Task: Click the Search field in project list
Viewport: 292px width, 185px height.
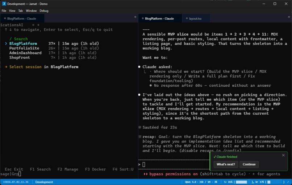Action: [x=18, y=39]
